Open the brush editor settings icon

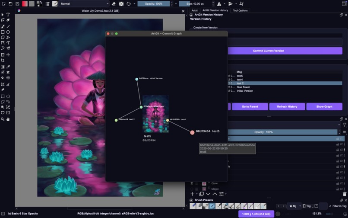[x=47, y=4]
